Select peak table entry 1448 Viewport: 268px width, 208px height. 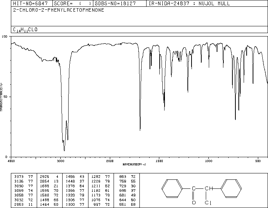pos(75,181)
